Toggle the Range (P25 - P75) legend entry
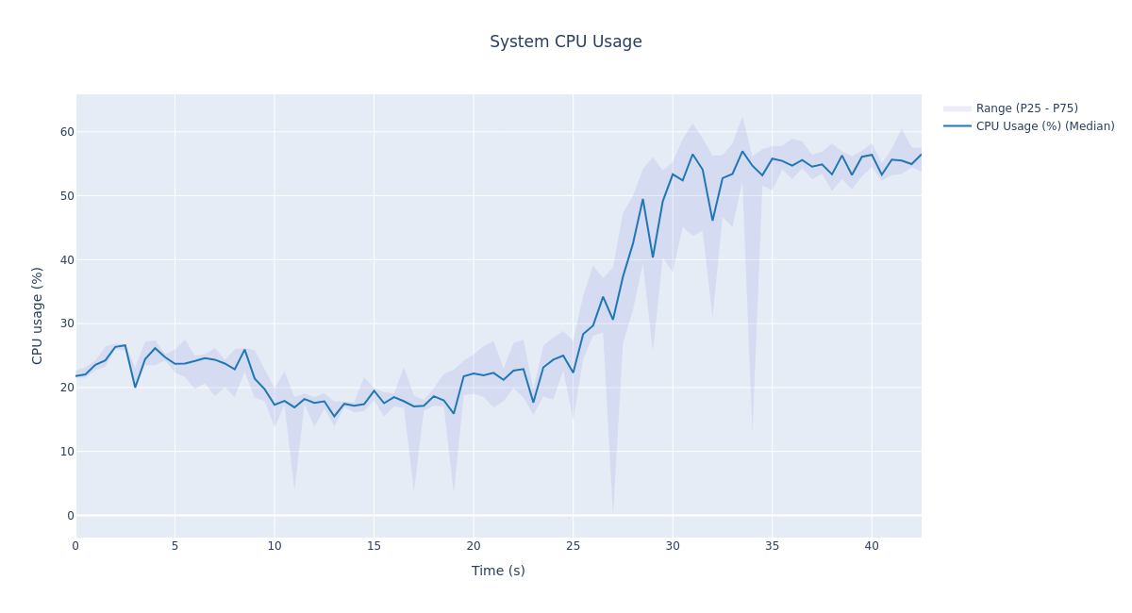 coord(1026,108)
